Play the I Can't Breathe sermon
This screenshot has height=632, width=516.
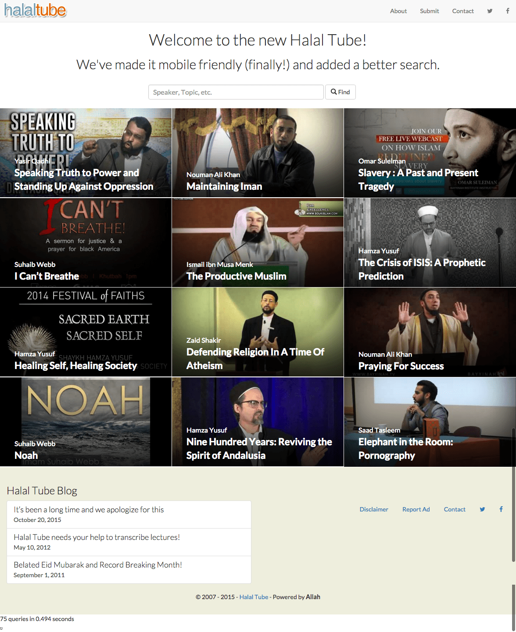pos(86,242)
